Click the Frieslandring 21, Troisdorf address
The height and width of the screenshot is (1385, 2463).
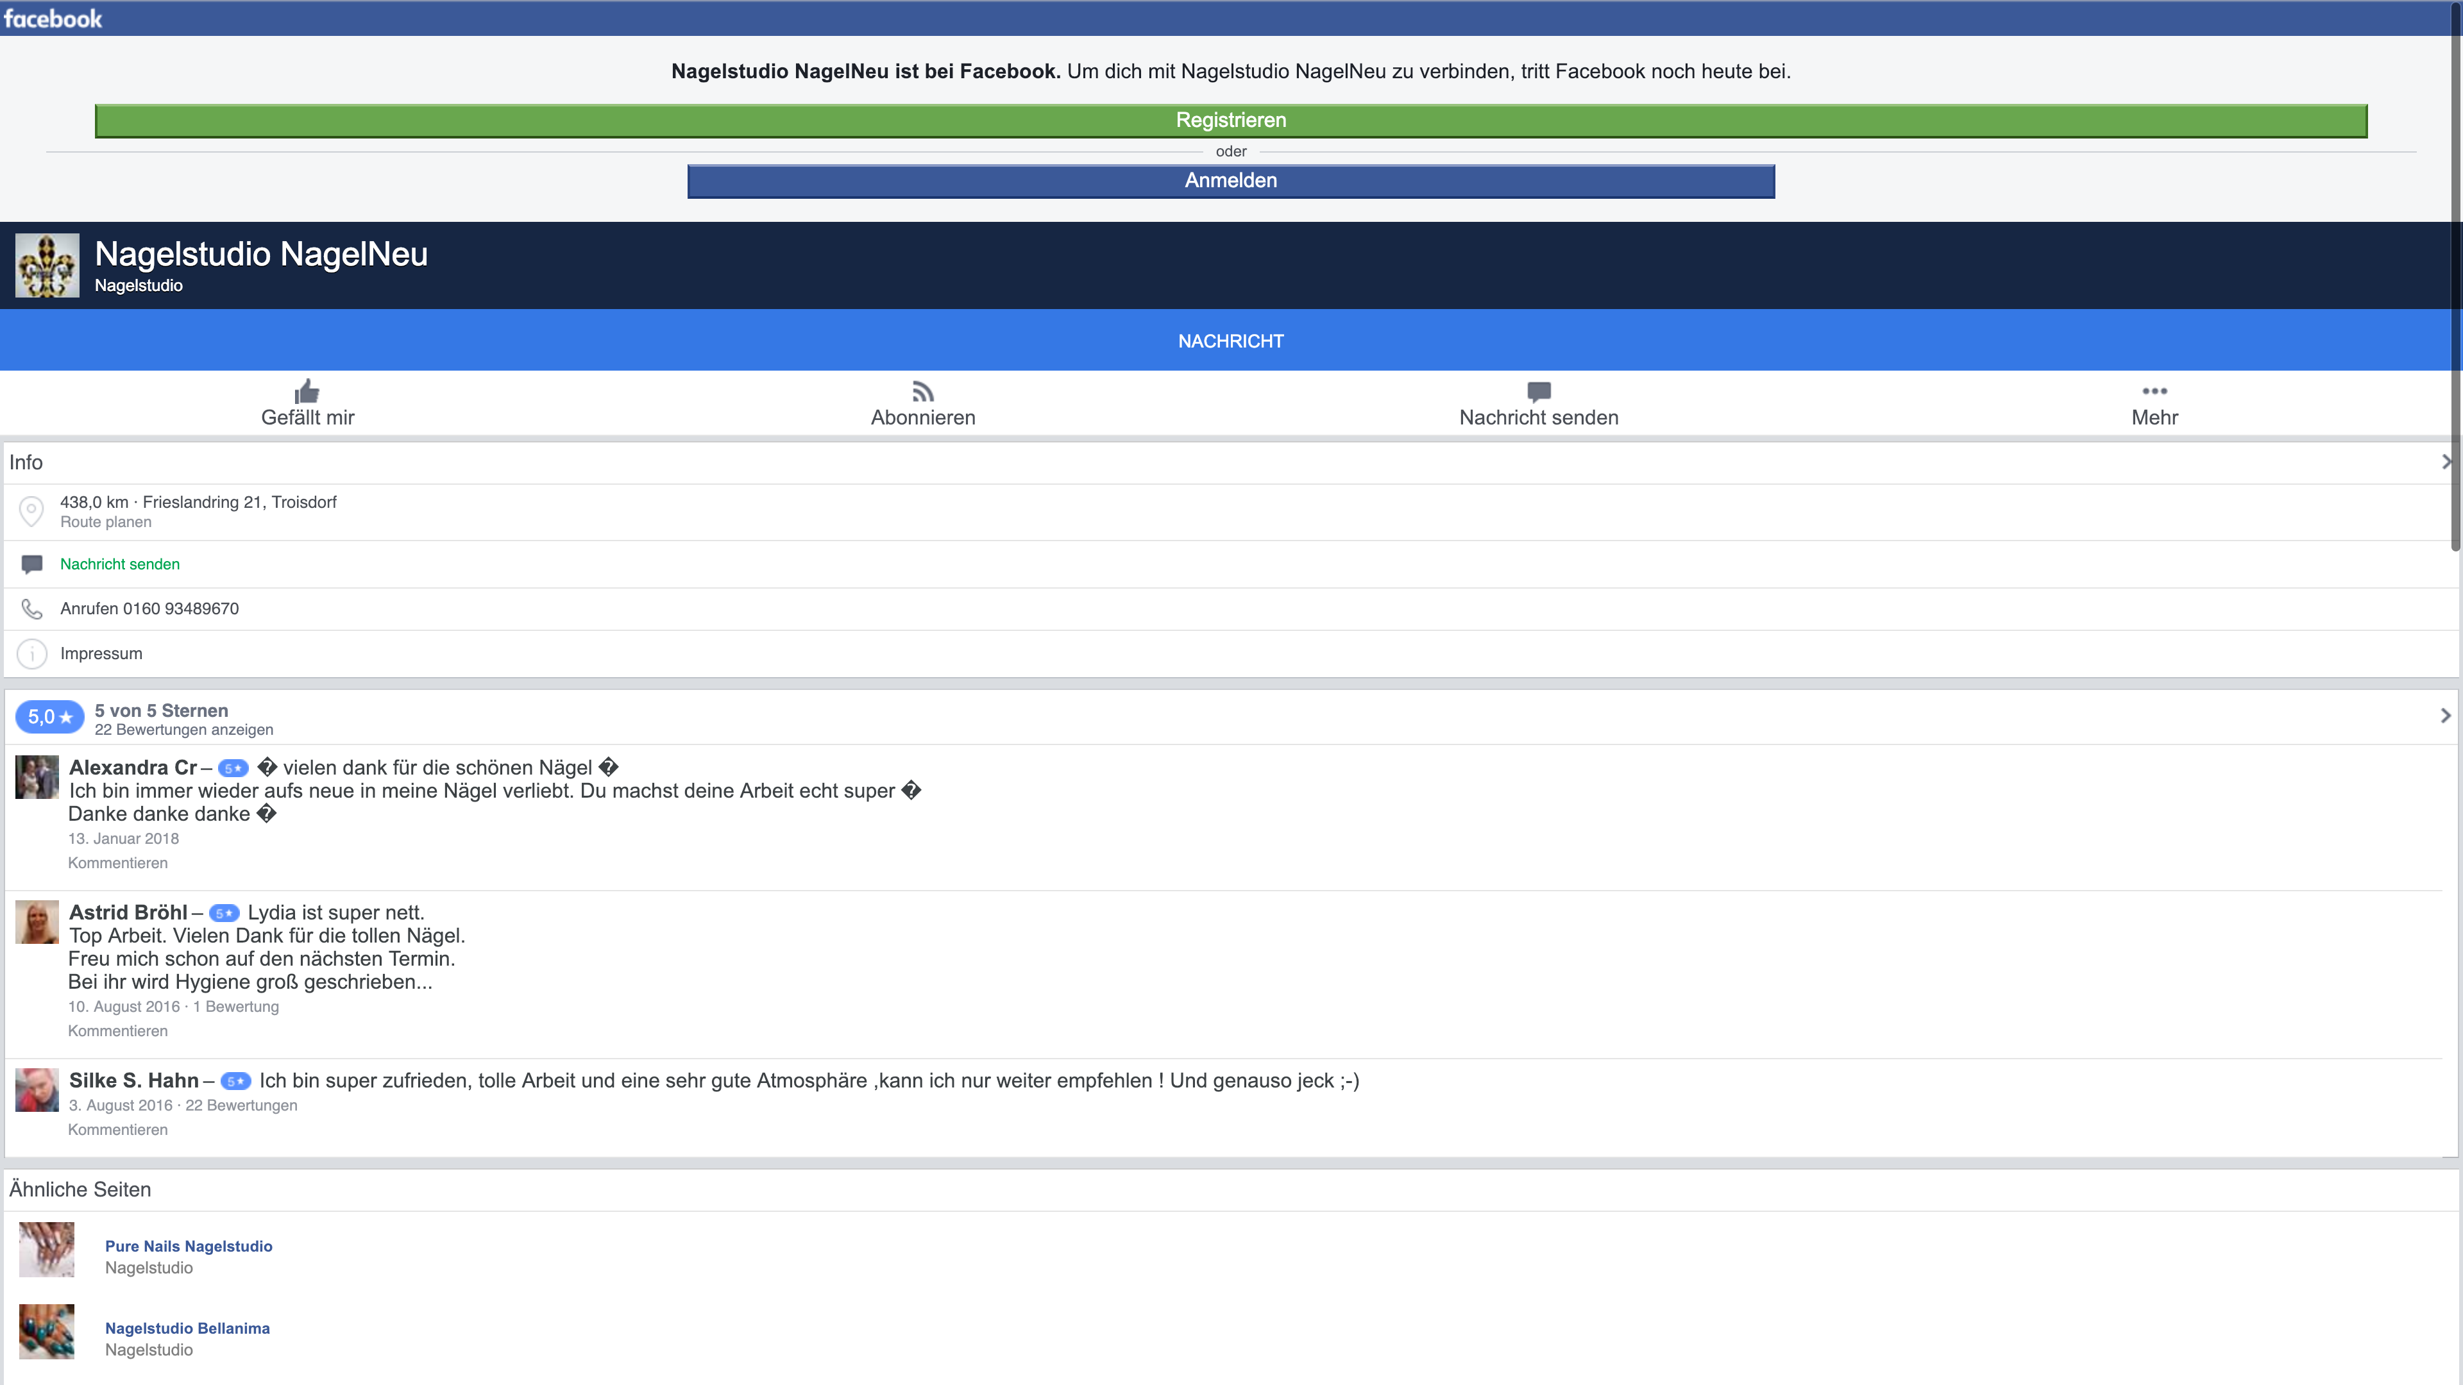(239, 502)
